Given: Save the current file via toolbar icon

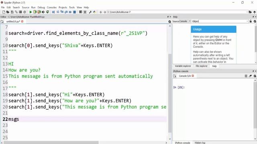Looking at the screenshot, I should 12,12.
